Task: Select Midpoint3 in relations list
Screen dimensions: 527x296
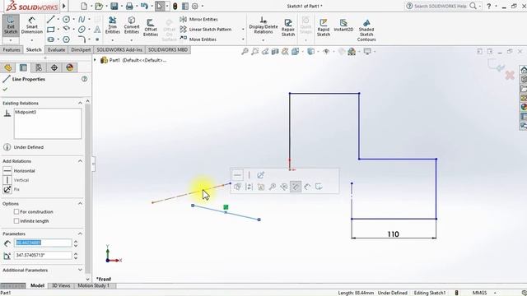Action: point(26,112)
